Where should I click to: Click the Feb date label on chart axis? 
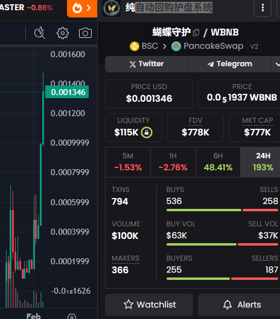[x=33, y=316]
